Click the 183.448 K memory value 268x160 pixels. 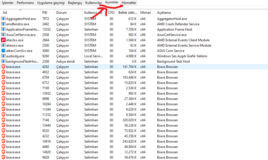(129, 77)
